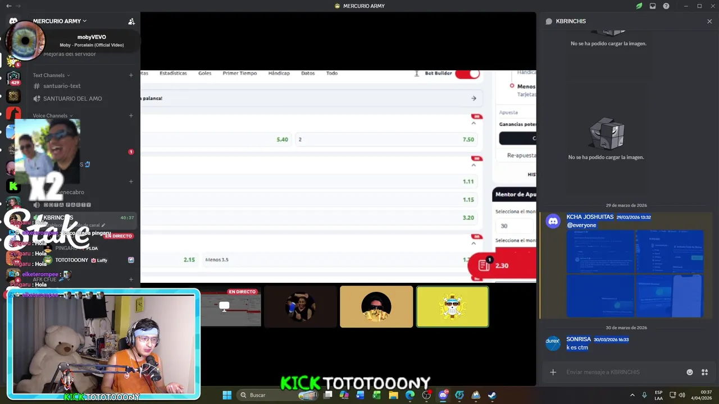Open the inbox icon in Discord title bar

(x=653, y=6)
